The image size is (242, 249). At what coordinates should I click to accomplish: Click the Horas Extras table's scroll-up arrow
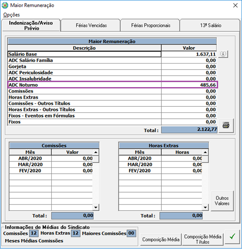(205, 152)
